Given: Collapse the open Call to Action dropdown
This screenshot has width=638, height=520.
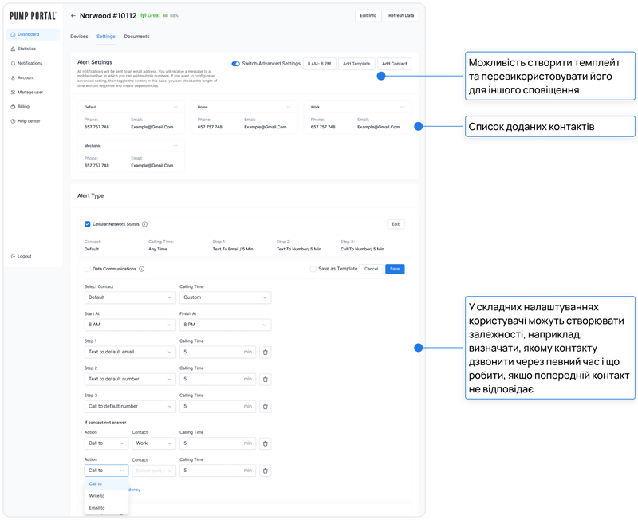Looking at the screenshot, I should click(106, 471).
